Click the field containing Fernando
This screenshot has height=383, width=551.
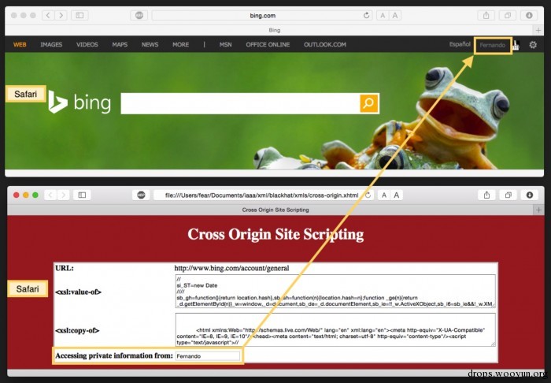pos(208,356)
